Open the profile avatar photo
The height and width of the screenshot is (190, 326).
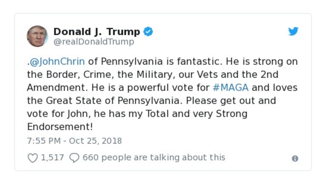click(37, 36)
